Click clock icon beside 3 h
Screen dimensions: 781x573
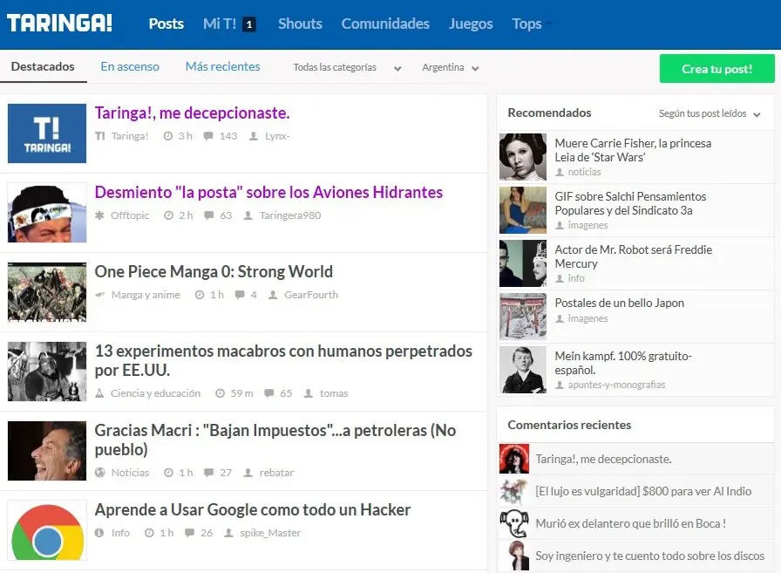click(168, 136)
